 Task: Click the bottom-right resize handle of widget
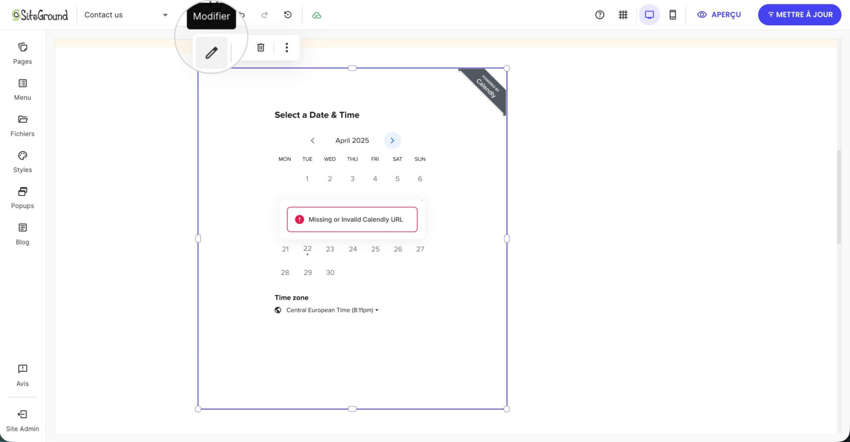(507, 409)
